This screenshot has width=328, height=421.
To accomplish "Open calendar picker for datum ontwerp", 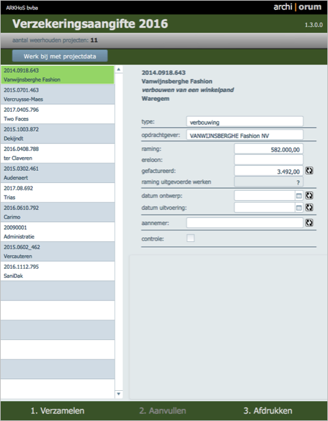I will click(298, 195).
